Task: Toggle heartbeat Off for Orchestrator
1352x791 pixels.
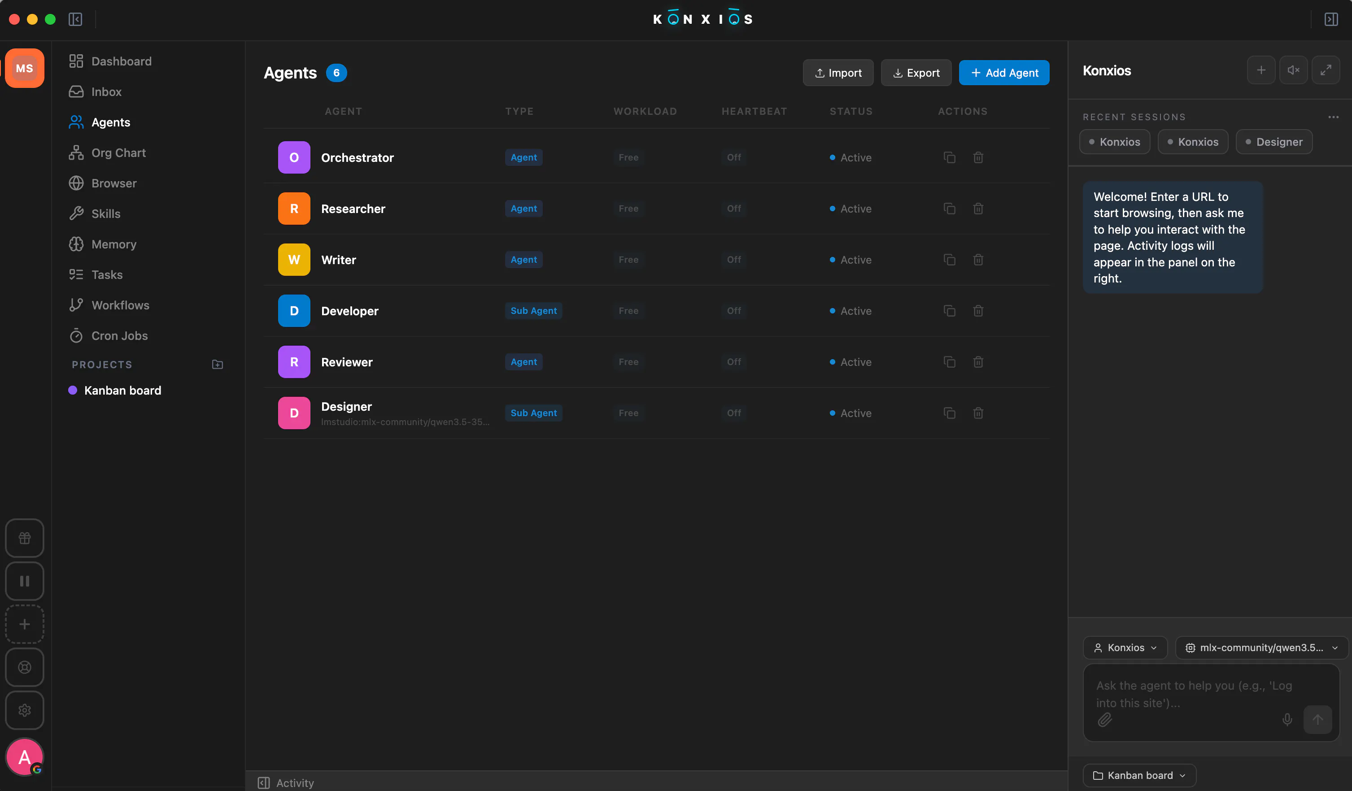Action: point(733,158)
